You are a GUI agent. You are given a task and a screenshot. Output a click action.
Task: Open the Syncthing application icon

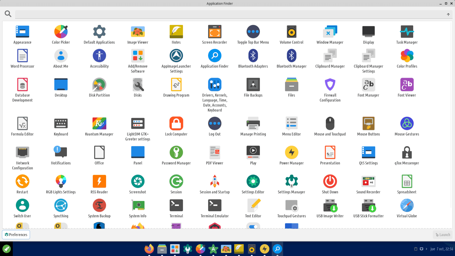[x=61, y=206]
